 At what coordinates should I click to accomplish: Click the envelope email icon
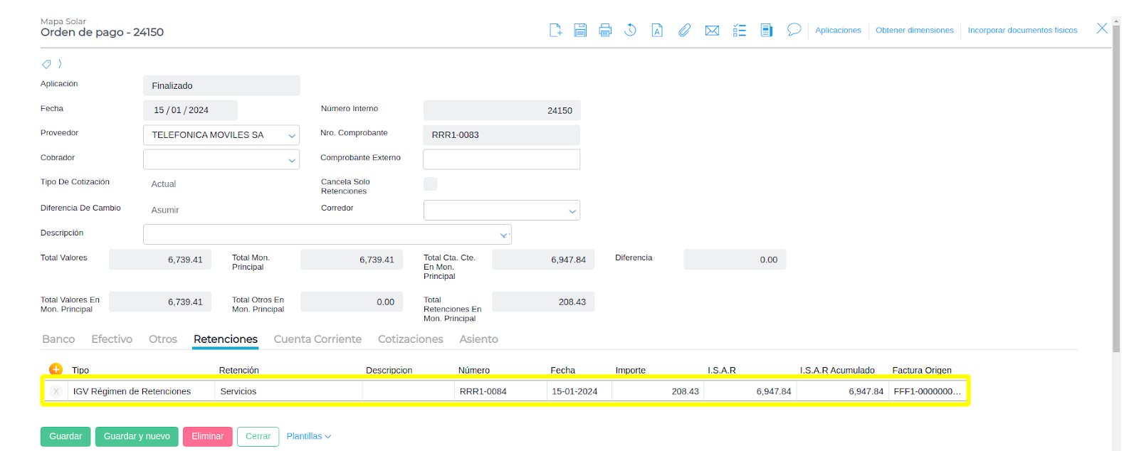click(x=712, y=30)
